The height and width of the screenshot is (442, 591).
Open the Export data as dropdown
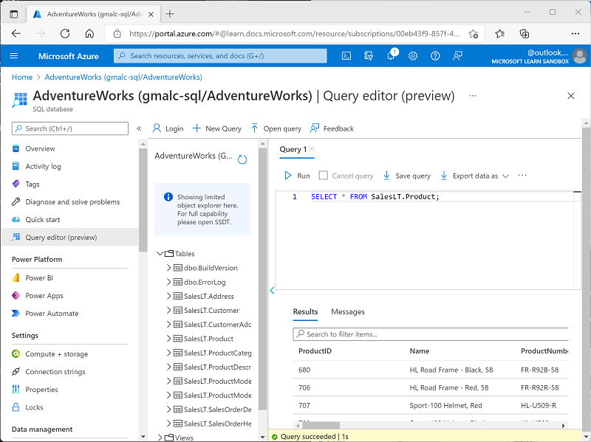pos(475,176)
